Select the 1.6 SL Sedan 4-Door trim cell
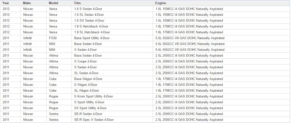The height and width of the screenshot is (123, 291). [x=112, y=15]
